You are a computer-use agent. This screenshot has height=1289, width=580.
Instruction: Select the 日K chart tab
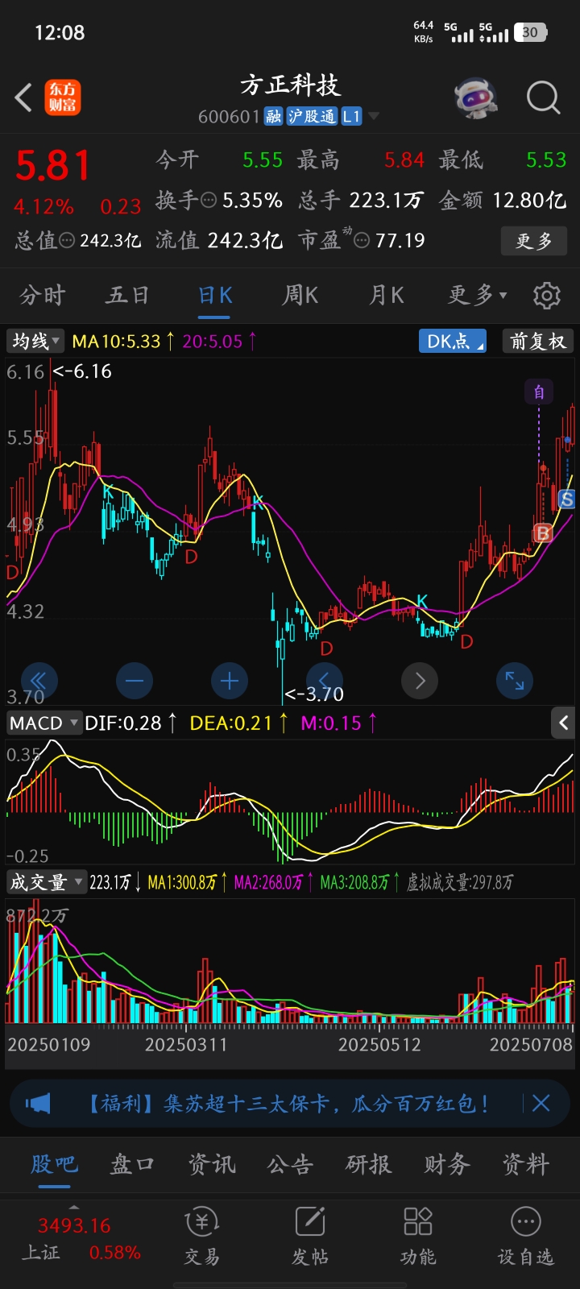pos(215,296)
